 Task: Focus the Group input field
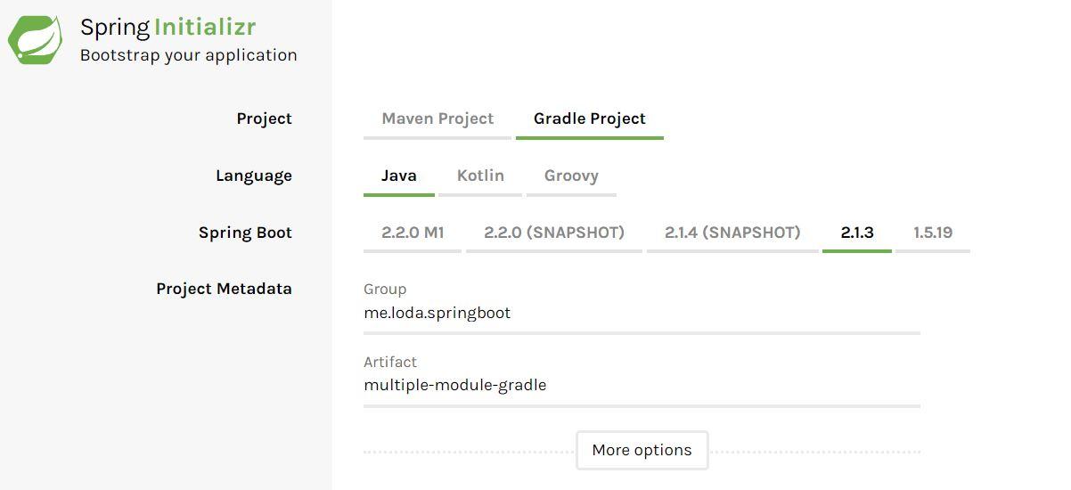coord(642,314)
